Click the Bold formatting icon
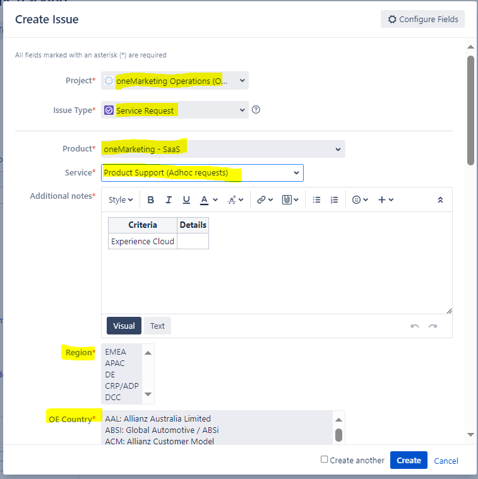 [151, 200]
